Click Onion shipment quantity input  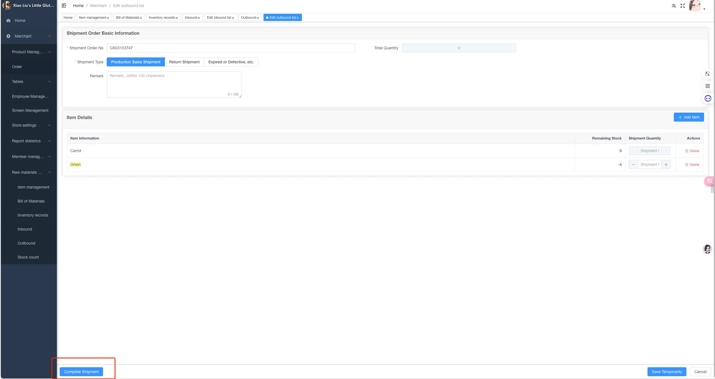(650, 164)
